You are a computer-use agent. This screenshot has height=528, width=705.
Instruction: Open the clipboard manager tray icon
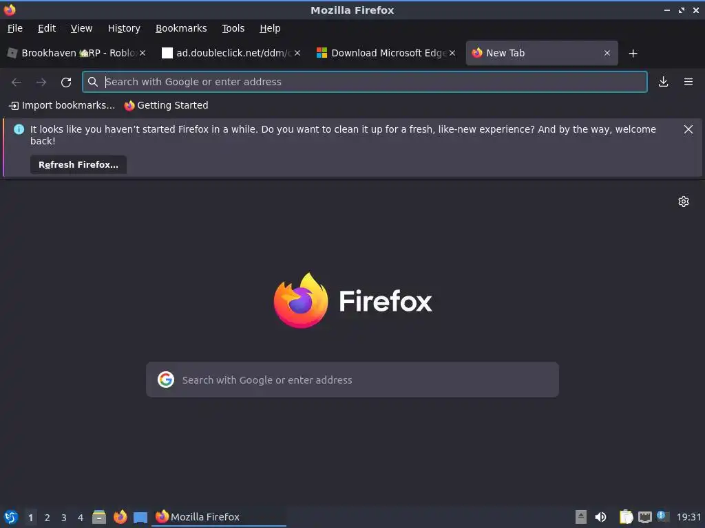click(626, 517)
